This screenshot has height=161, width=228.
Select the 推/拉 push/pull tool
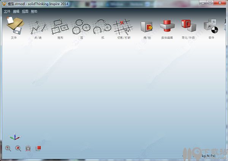[x=147, y=27]
